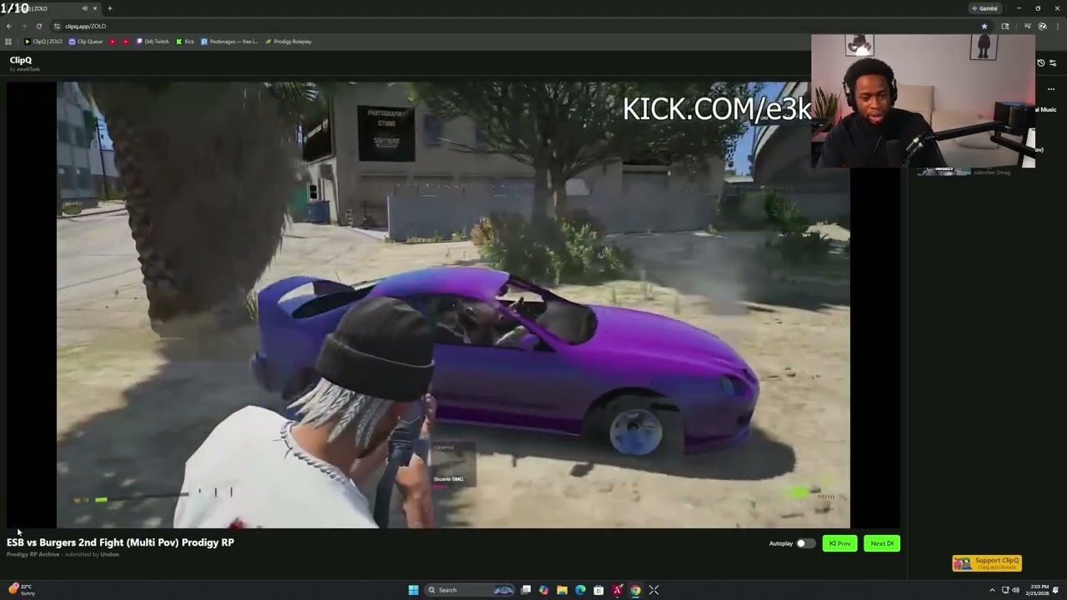Mute the tab via its speaker icon

coord(85,8)
